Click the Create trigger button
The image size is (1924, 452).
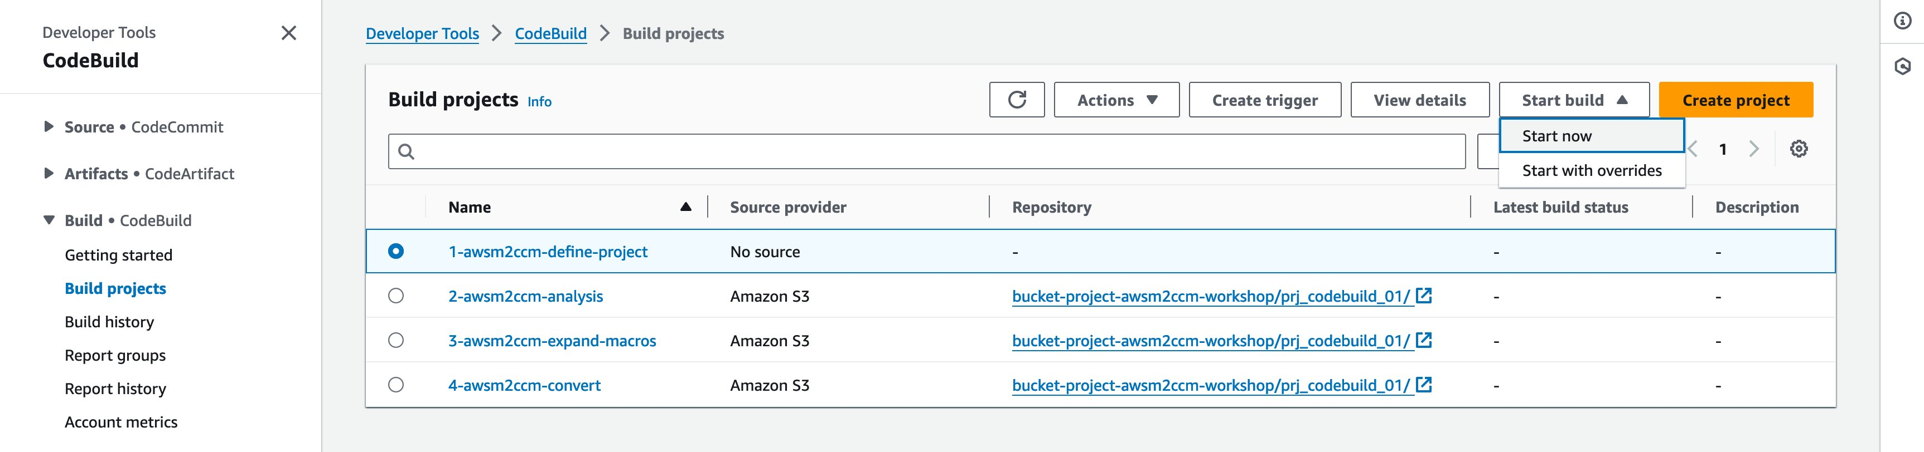pyautogui.click(x=1264, y=100)
